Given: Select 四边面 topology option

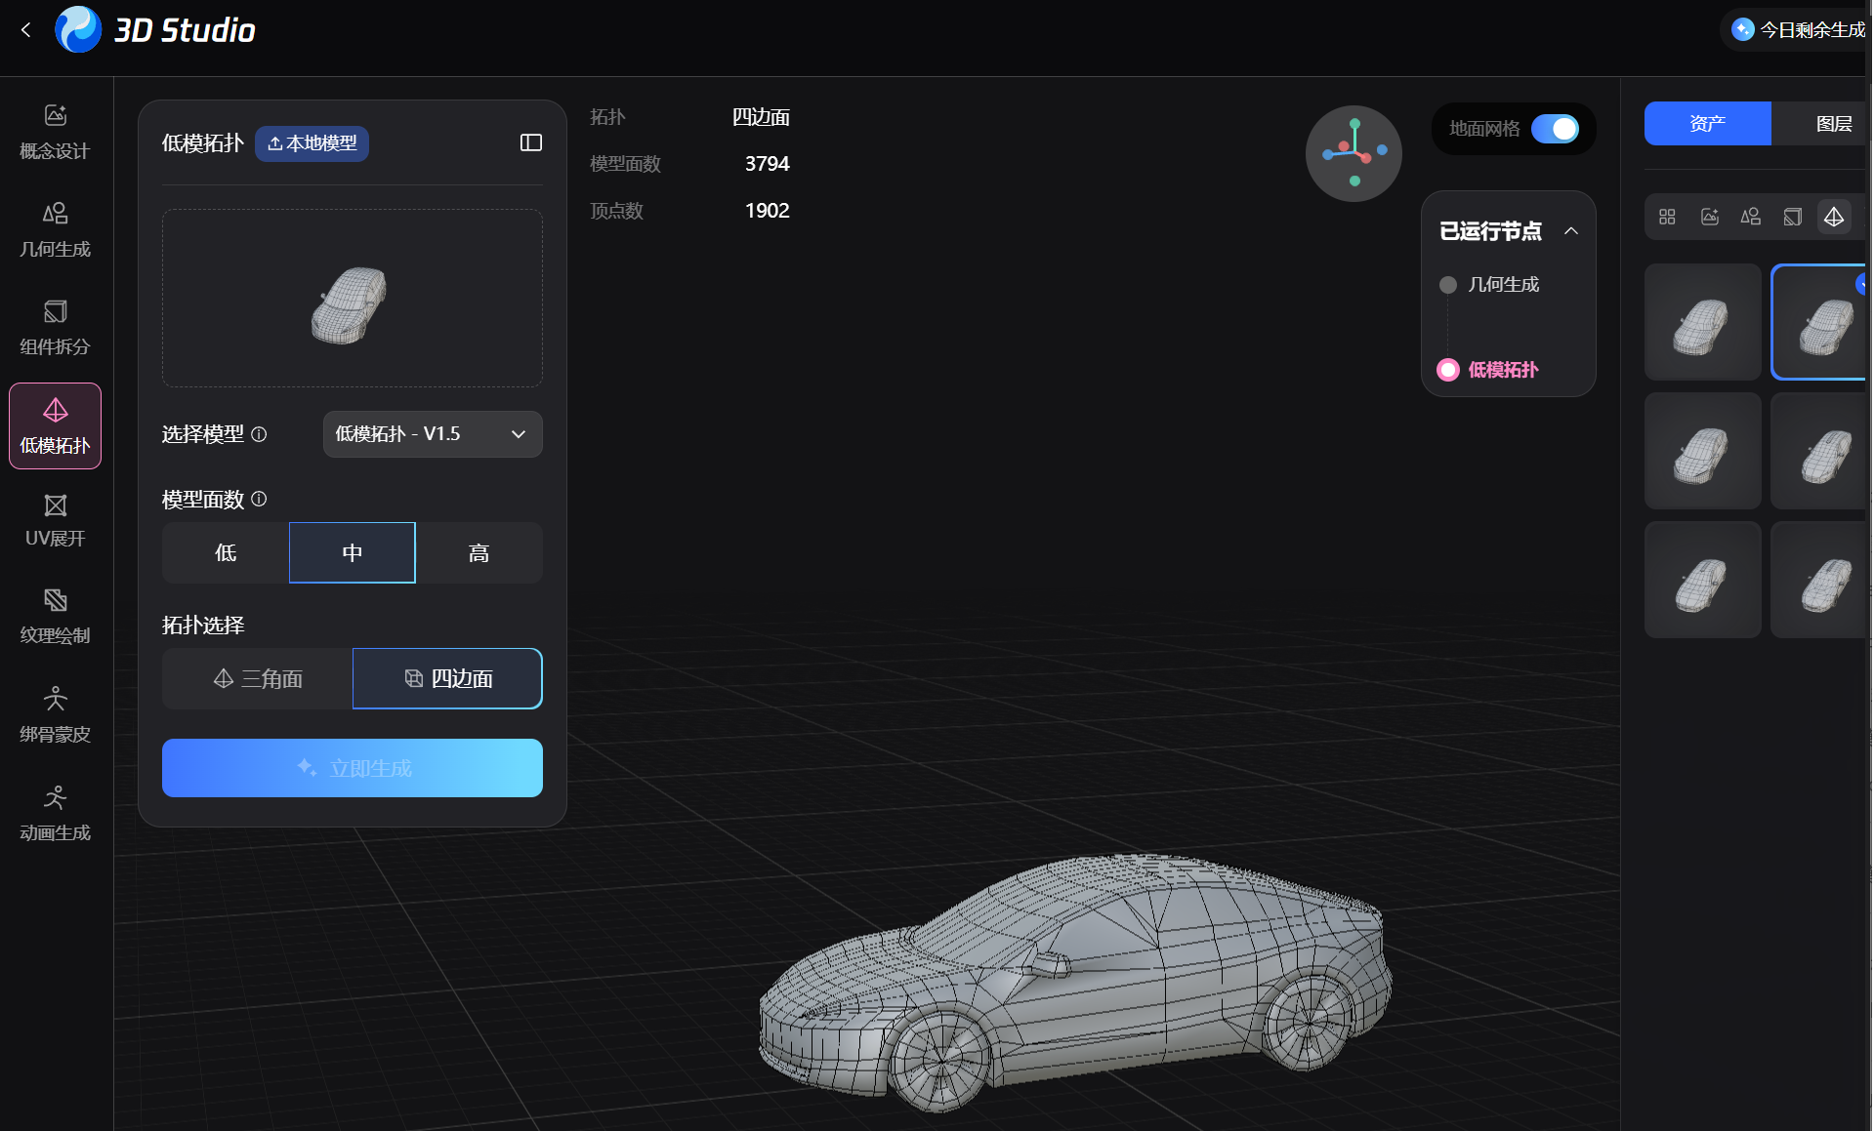Looking at the screenshot, I should pyautogui.click(x=447, y=678).
